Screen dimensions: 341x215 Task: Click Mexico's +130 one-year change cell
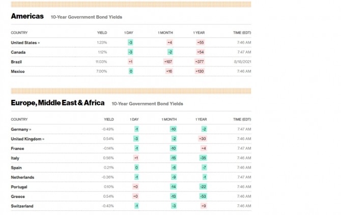tap(200, 71)
